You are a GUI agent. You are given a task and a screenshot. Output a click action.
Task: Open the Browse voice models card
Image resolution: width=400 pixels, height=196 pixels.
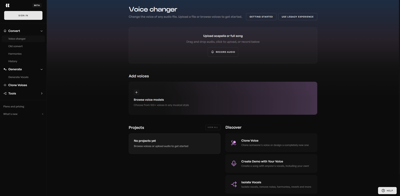click(223, 98)
